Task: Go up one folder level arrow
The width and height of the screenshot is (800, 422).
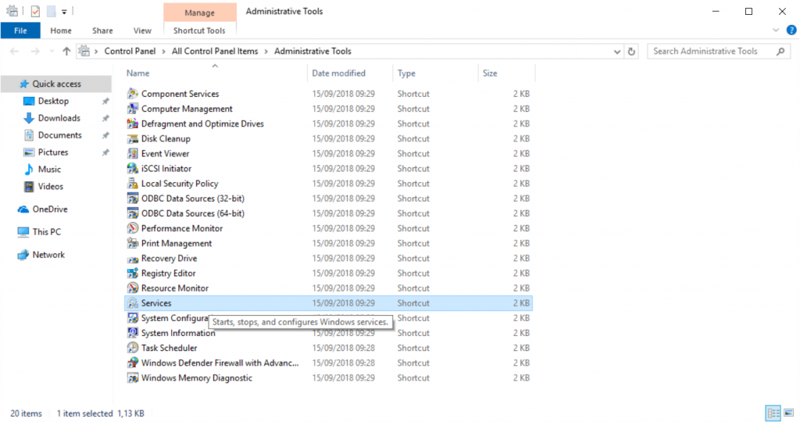Action: pos(66,51)
